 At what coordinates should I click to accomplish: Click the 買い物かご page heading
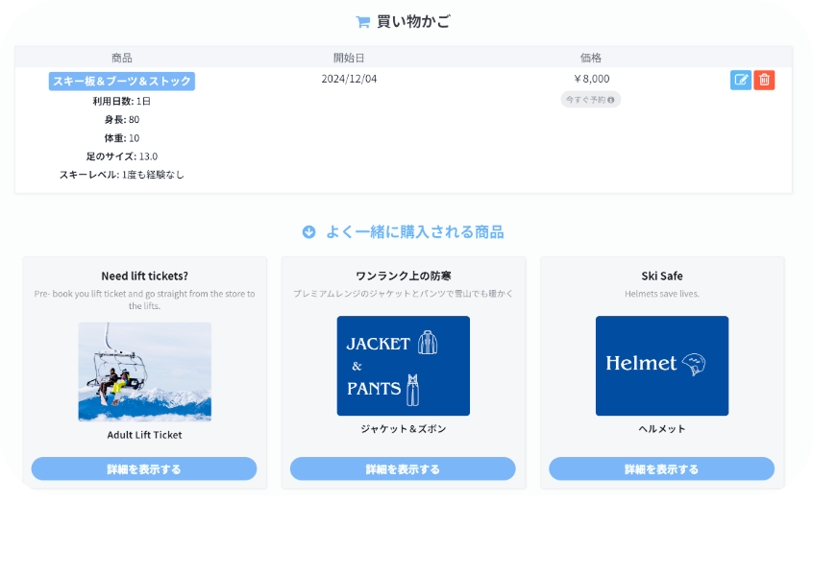(x=413, y=22)
